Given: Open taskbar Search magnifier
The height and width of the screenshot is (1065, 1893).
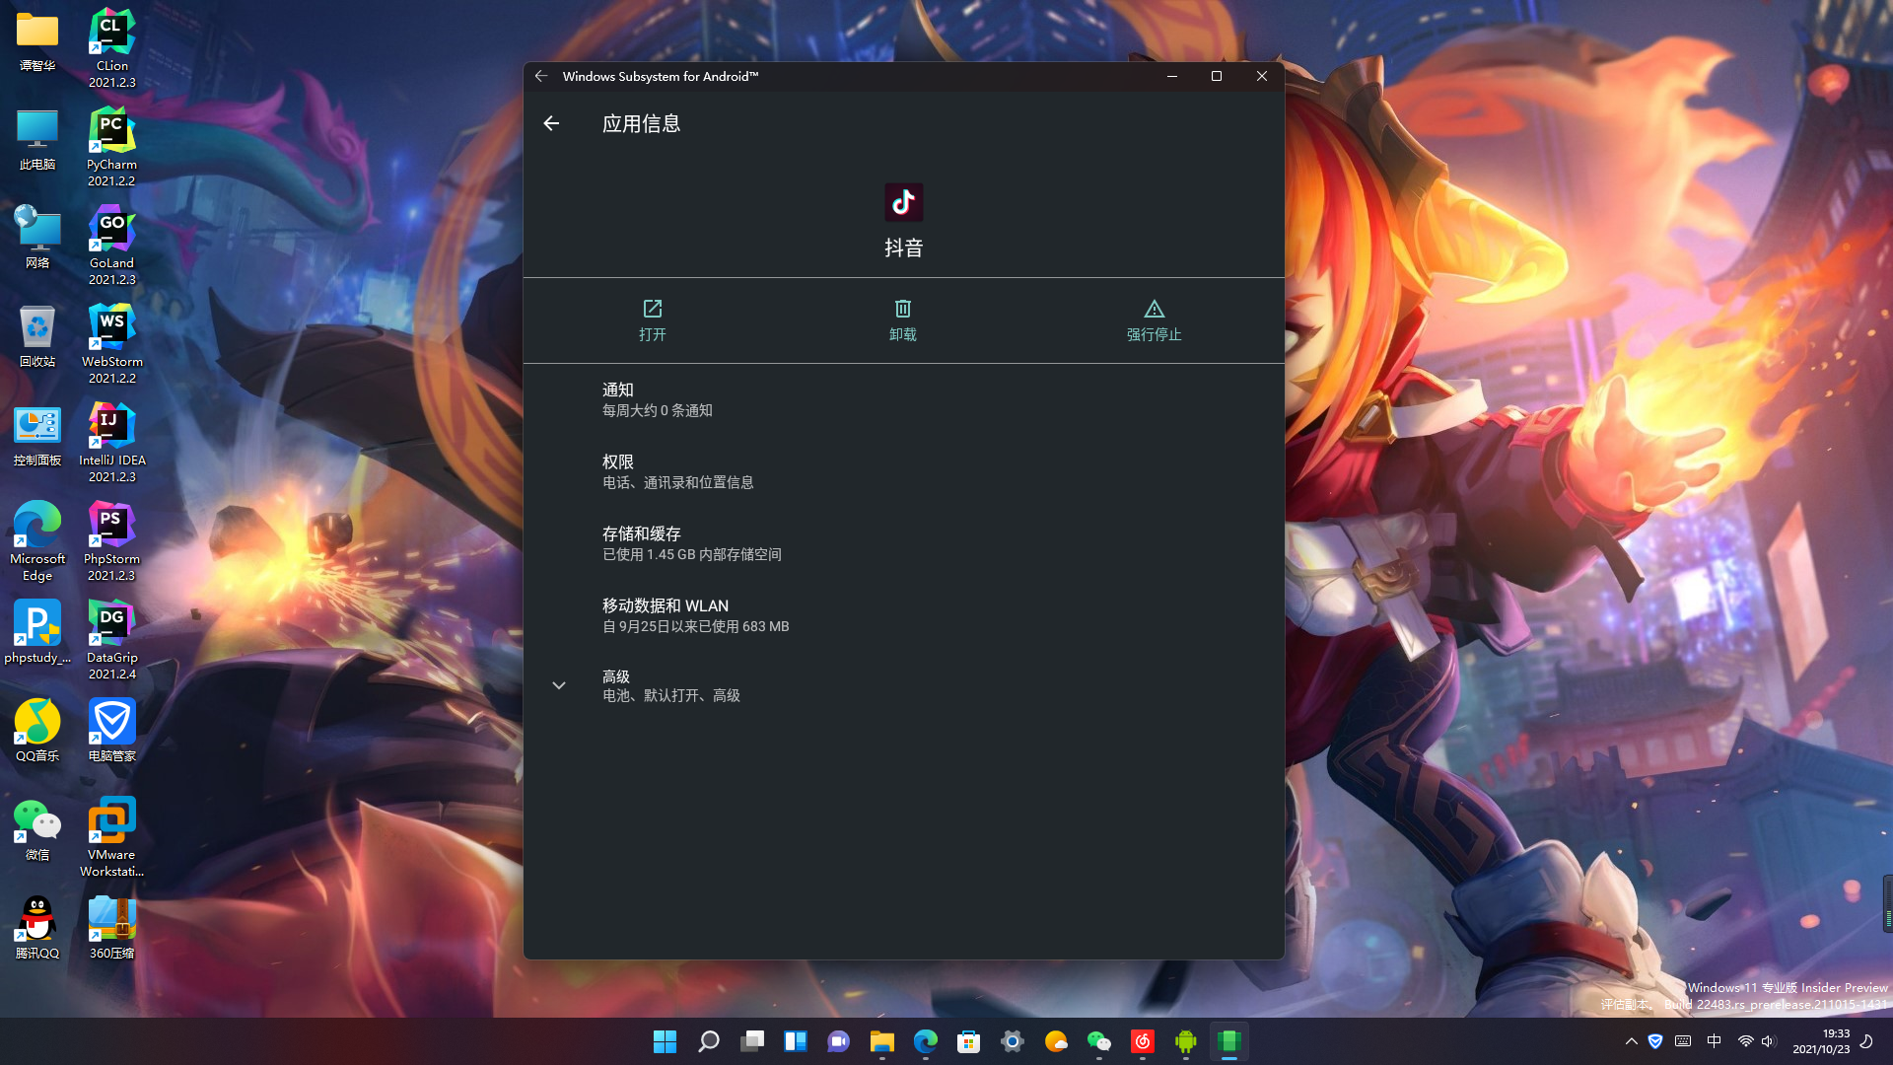Looking at the screenshot, I should click(708, 1041).
